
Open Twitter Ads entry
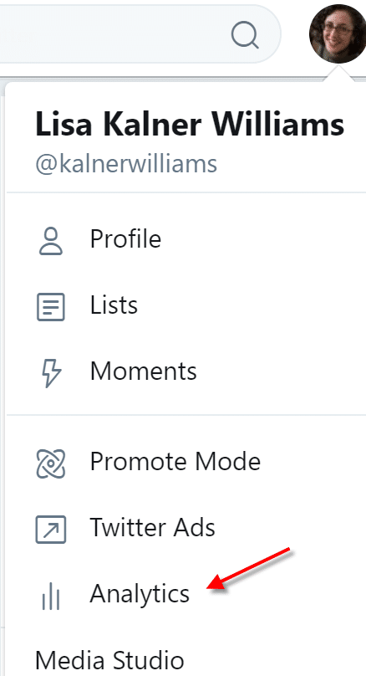click(x=186, y=528)
